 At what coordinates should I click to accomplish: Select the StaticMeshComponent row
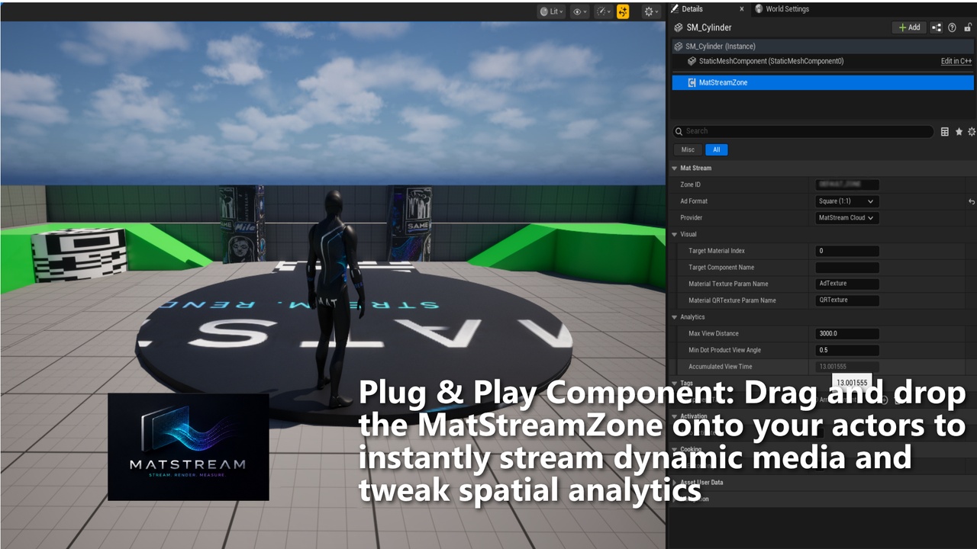point(823,61)
